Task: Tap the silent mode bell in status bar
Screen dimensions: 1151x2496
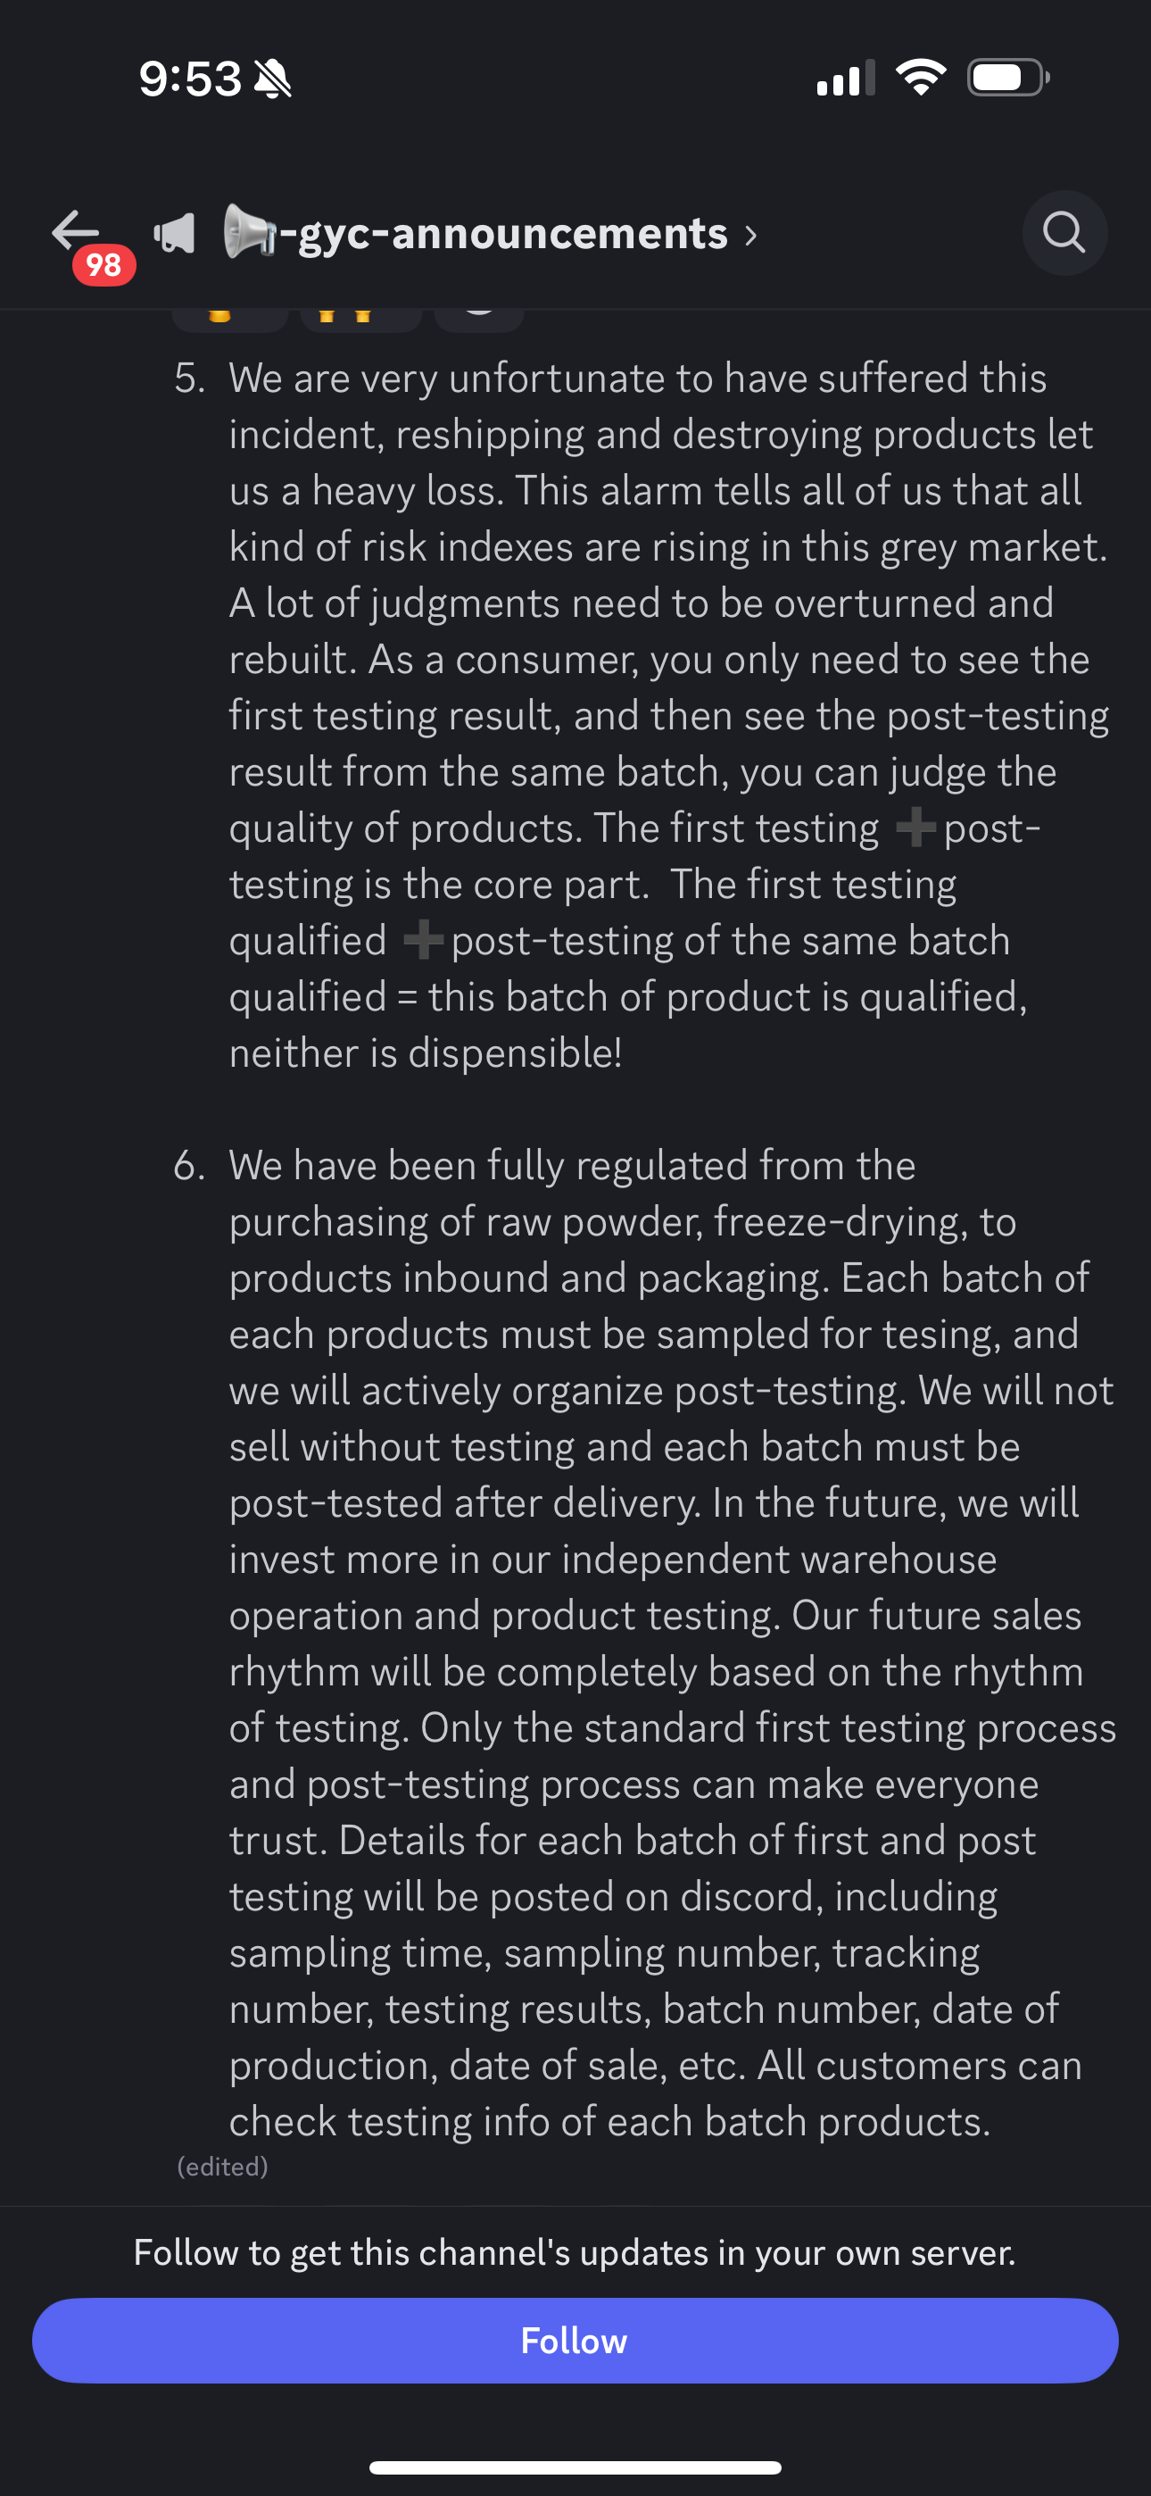Action: point(272,79)
